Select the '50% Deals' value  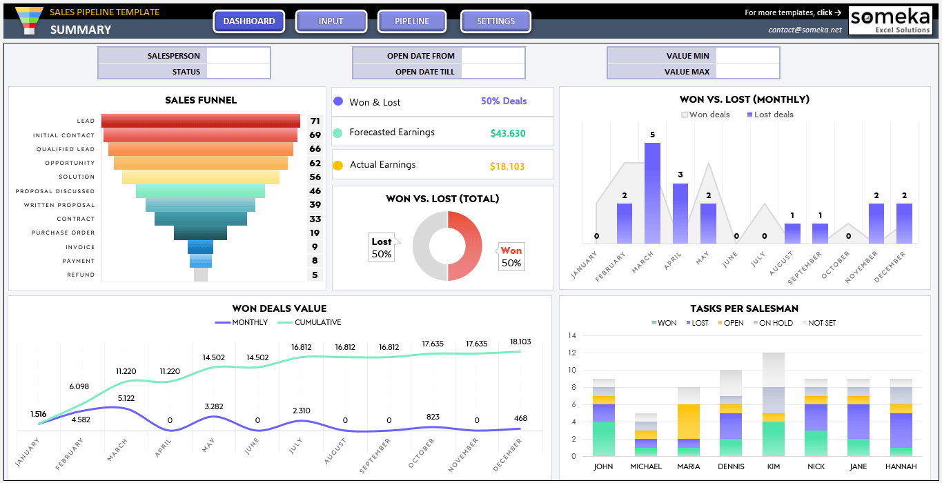[504, 101]
